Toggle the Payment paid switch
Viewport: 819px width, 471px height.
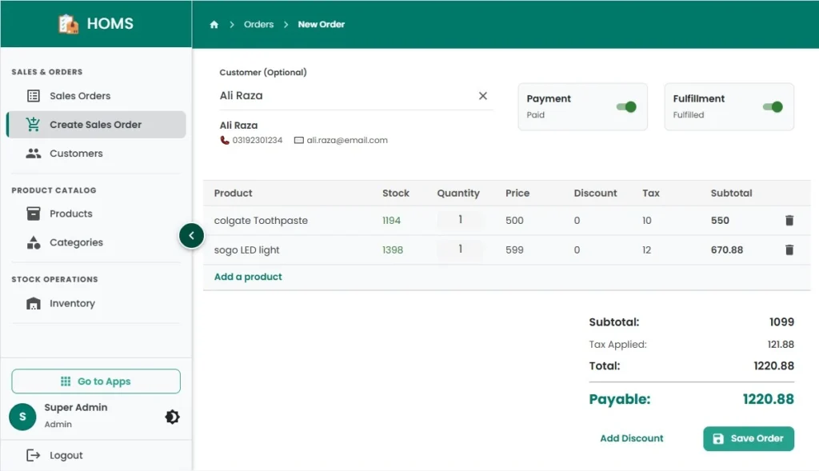(626, 107)
